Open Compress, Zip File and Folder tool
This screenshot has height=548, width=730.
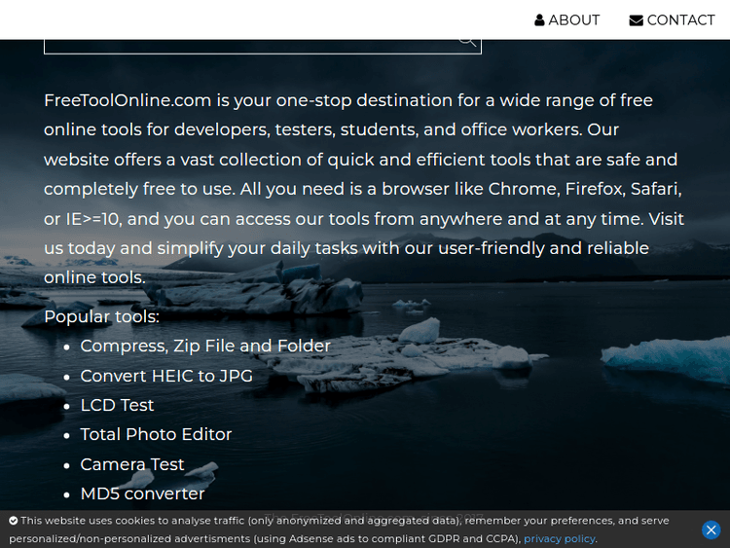point(205,346)
